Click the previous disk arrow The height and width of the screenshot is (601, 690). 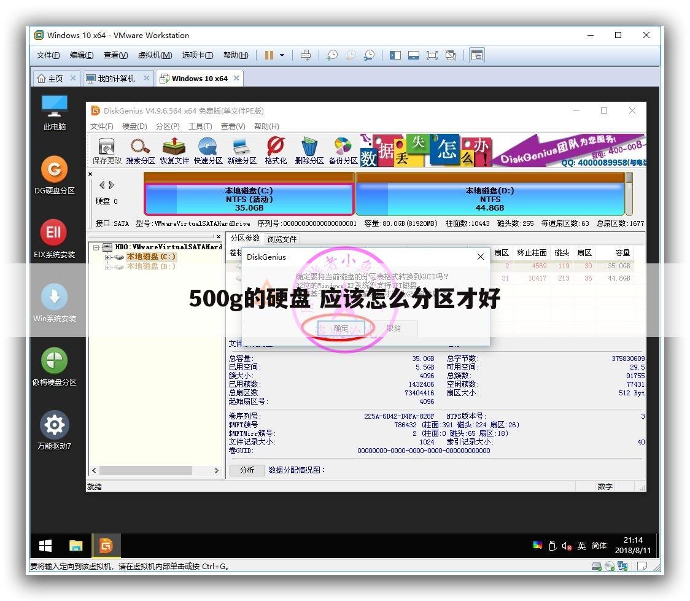102,185
